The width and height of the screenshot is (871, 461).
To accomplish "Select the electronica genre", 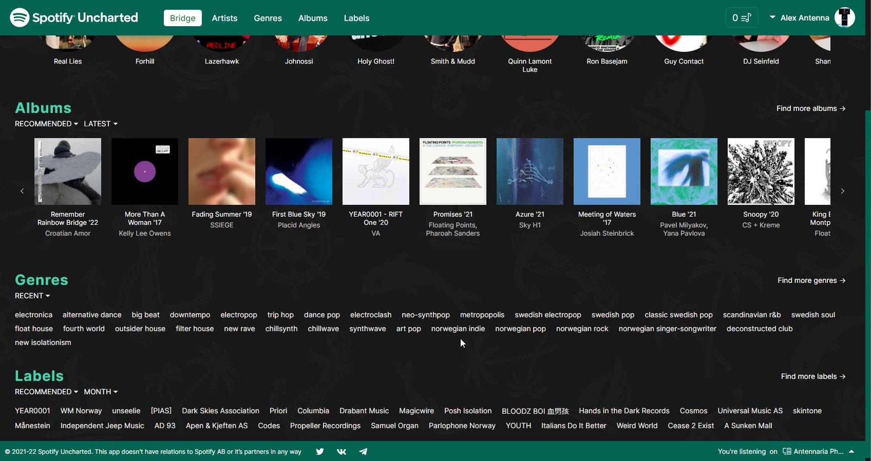I will (33, 315).
